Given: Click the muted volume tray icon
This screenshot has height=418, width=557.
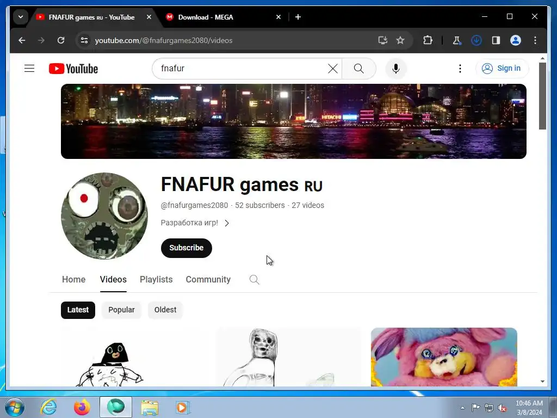Looking at the screenshot, I should pos(502,408).
